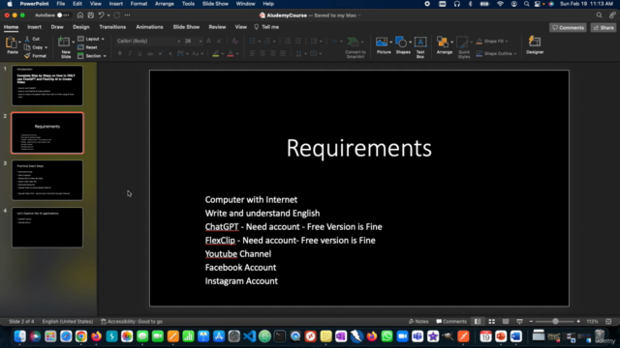Open Finder from the Dock

(19, 336)
